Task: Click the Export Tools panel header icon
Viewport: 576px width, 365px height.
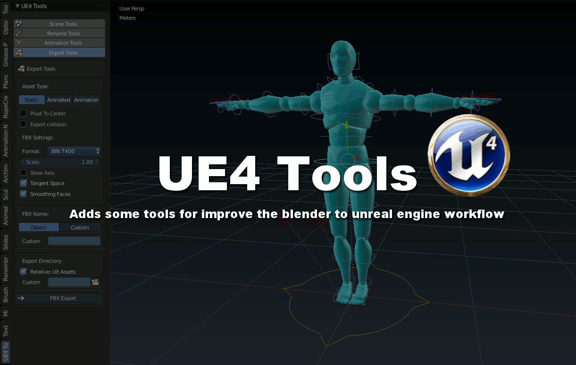Action: pyautogui.click(x=21, y=69)
